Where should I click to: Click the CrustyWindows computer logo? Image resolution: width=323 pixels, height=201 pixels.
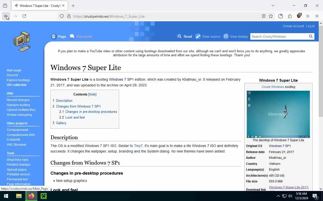pyautogui.click(x=22, y=41)
